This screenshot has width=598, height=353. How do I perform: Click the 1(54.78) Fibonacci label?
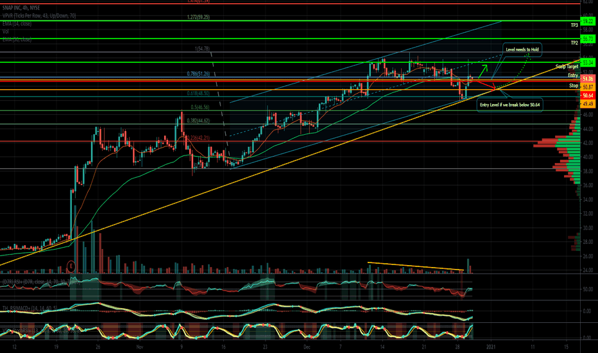pyautogui.click(x=202, y=49)
